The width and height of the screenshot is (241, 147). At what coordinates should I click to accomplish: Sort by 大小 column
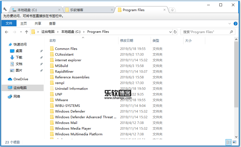(x=188, y=40)
